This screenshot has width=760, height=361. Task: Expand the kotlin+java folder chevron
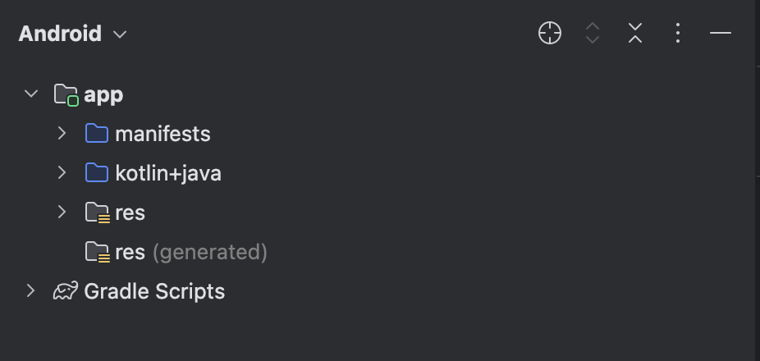click(x=62, y=172)
